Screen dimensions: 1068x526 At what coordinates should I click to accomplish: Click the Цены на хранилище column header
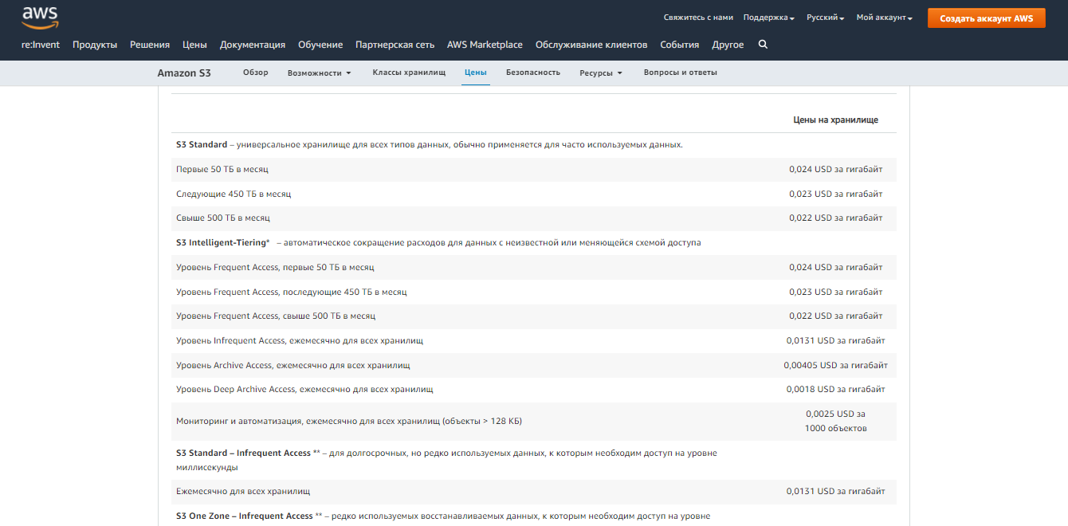point(835,120)
